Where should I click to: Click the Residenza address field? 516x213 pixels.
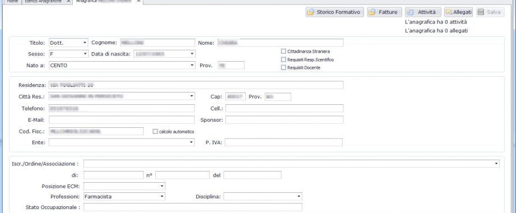196,85
